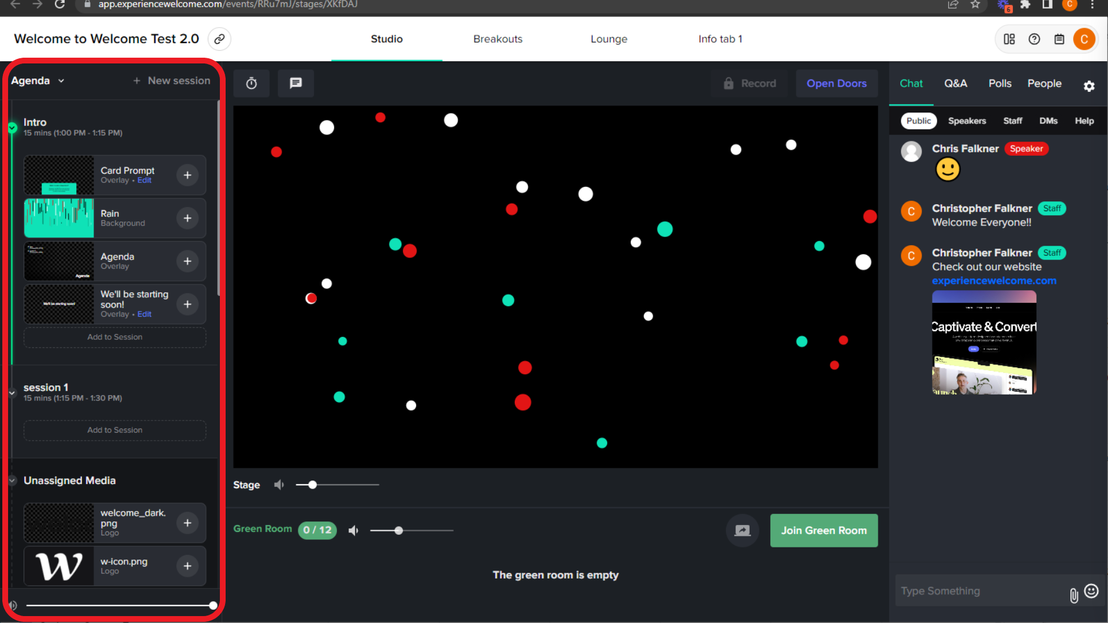Expand session 1 in the agenda sidebar
The height and width of the screenshot is (623, 1108).
(x=12, y=392)
